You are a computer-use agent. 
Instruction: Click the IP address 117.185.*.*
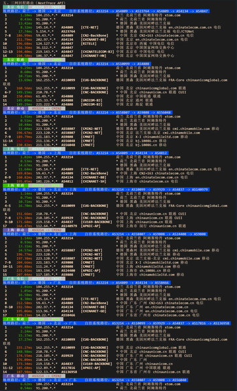[x=46, y=275]
